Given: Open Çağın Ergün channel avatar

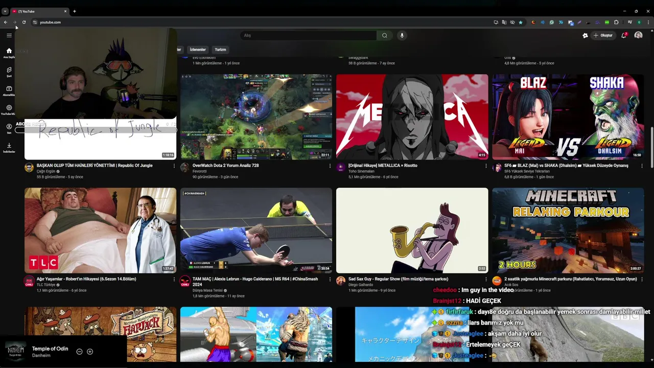Looking at the screenshot, I should click(29, 168).
